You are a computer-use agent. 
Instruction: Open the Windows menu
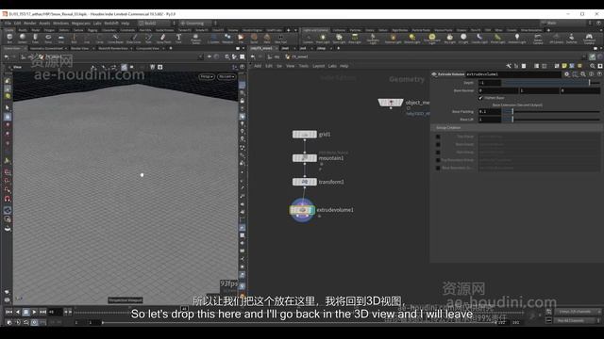[60, 23]
